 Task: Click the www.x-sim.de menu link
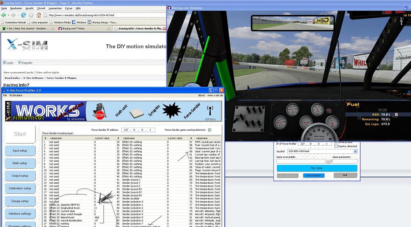tap(215, 95)
